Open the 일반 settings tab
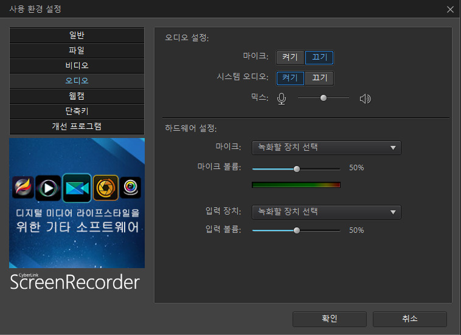Viewport: 461px width, 335px height. tap(77, 35)
